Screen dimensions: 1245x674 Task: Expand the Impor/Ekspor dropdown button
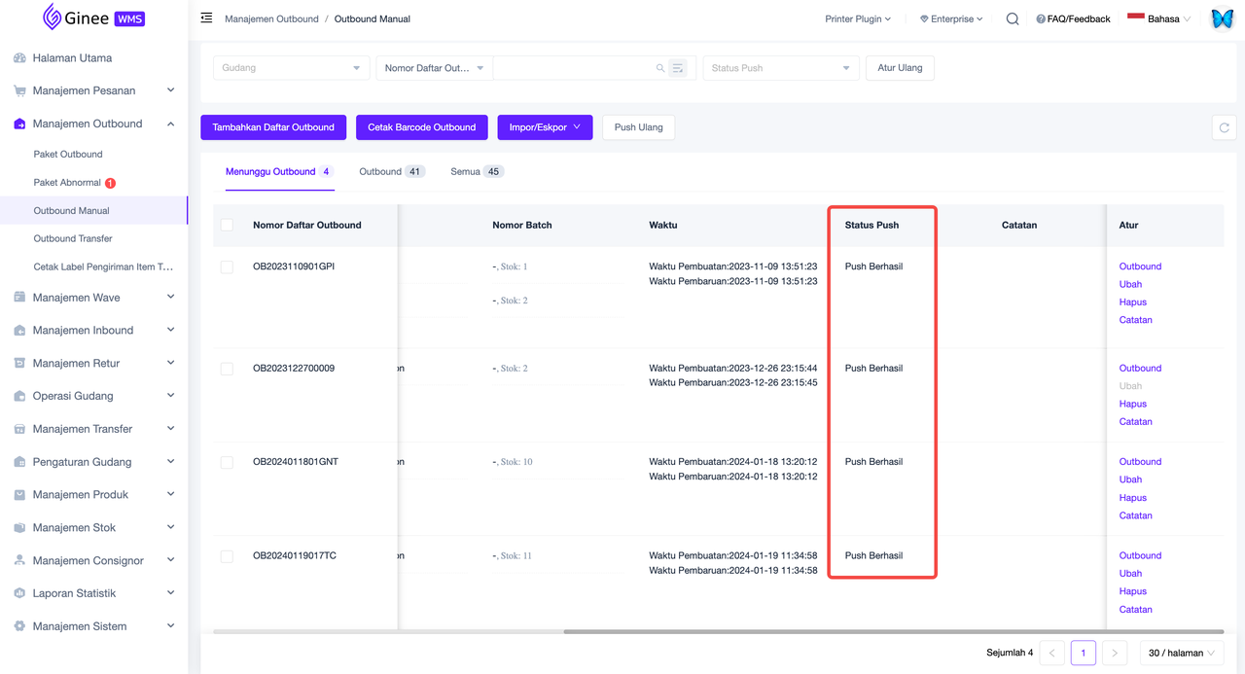point(545,127)
